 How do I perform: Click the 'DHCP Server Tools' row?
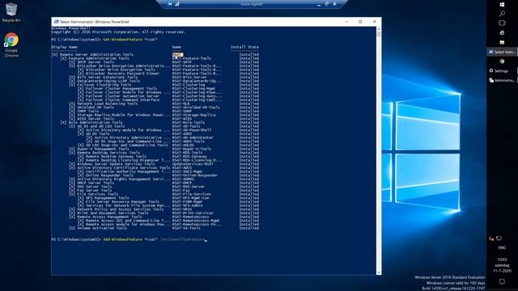(x=163, y=183)
